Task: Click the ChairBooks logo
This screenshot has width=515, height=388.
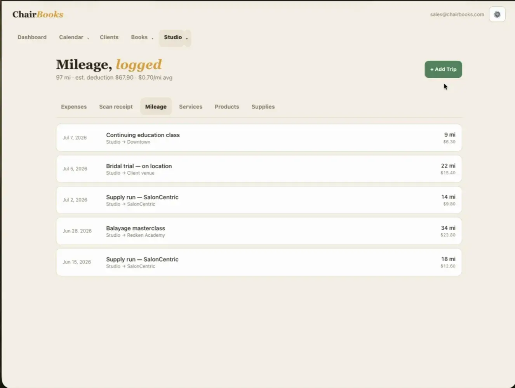Action: click(x=38, y=14)
